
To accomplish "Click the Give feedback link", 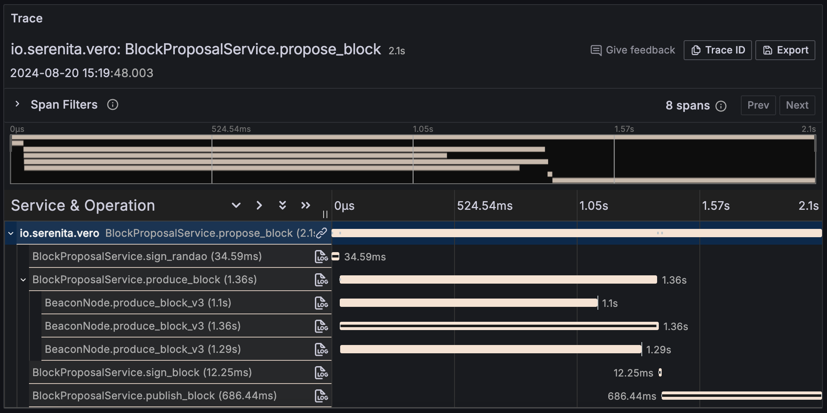I will pos(633,50).
